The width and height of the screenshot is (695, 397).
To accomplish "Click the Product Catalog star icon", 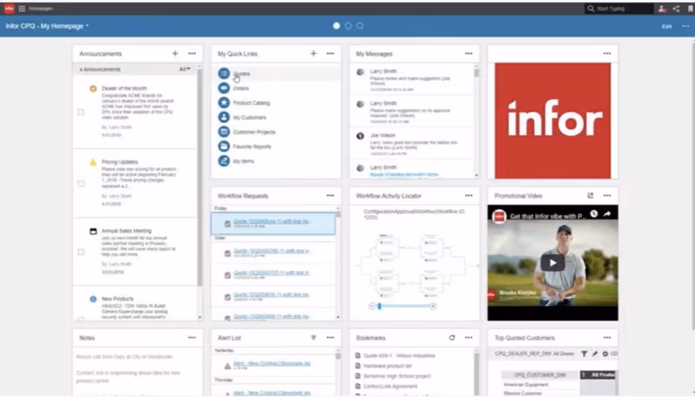I will pyautogui.click(x=224, y=102).
